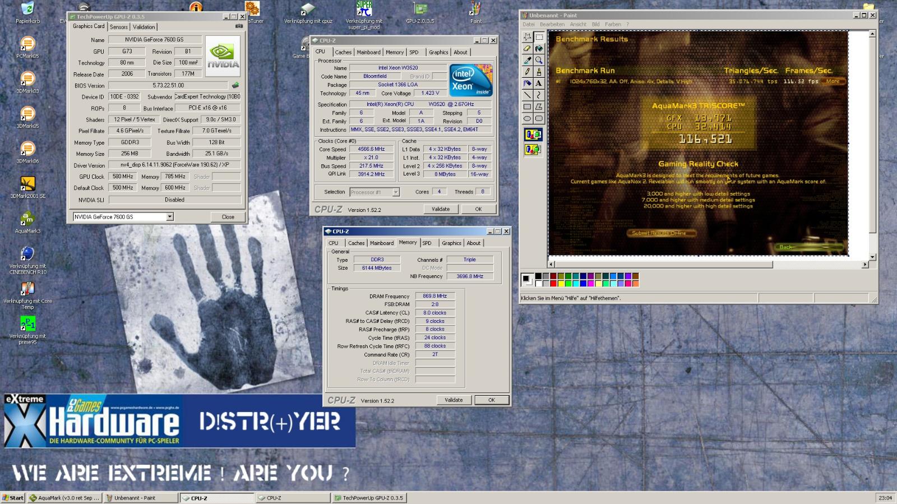Image resolution: width=897 pixels, height=504 pixels.
Task: Pick the Polygon shape tool
Action: 539,107
